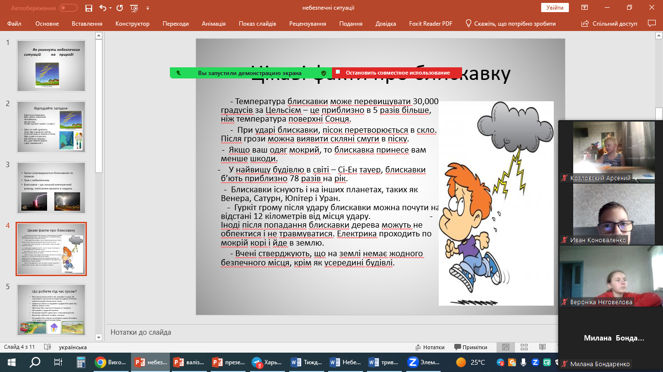663x372 pixels.
Task: Click the українська language indicator in status bar
Action: (x=73, y=347)
